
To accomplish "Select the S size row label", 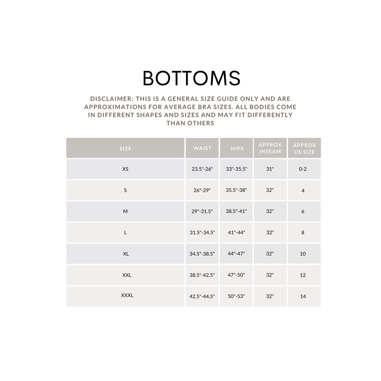I will [125, 190].
